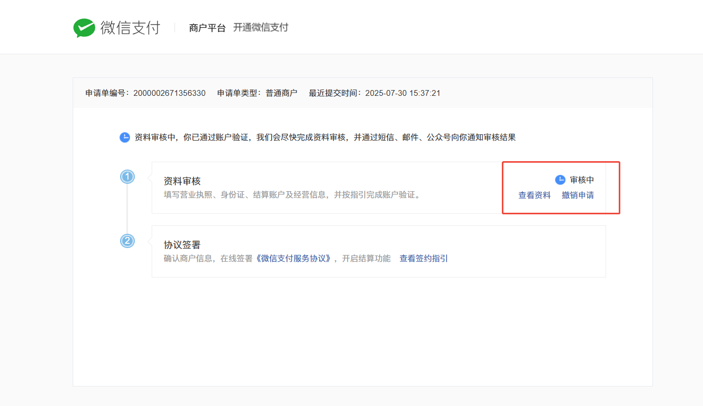Click the application number 2000002671356330

pos(170,93)
